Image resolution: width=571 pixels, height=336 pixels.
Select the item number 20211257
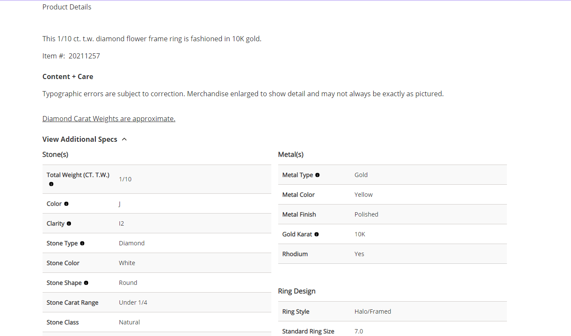tap(84, 56)
